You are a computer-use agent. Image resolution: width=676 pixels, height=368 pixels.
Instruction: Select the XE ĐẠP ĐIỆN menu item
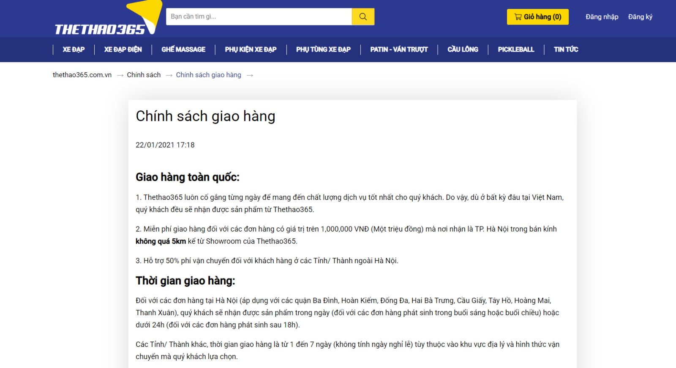pyautogui.click(x=123, y=49)
